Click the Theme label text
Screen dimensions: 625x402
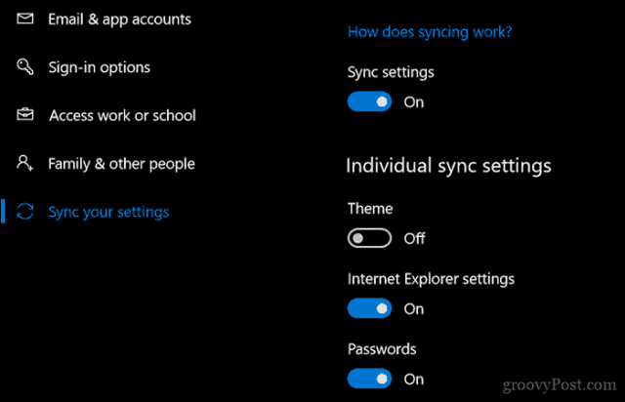[x=370, y=209]
